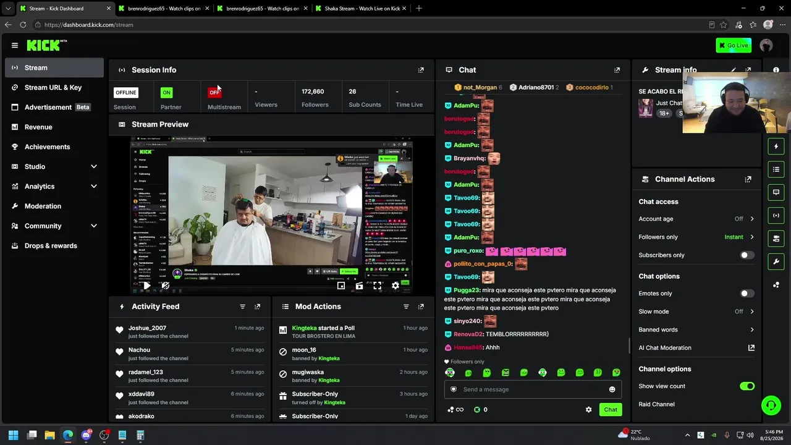Viewport: 791px width, 445px height.
Task: Open Stream URL & Key page
Action: pos(54,88)
